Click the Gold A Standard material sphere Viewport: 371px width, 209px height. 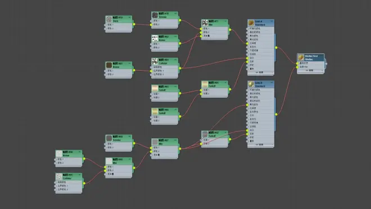point(251,23)
